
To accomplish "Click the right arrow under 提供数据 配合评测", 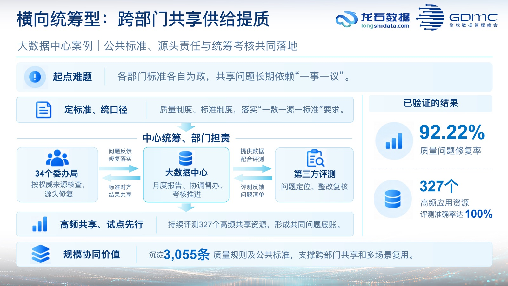I will (x=252, y=168).
